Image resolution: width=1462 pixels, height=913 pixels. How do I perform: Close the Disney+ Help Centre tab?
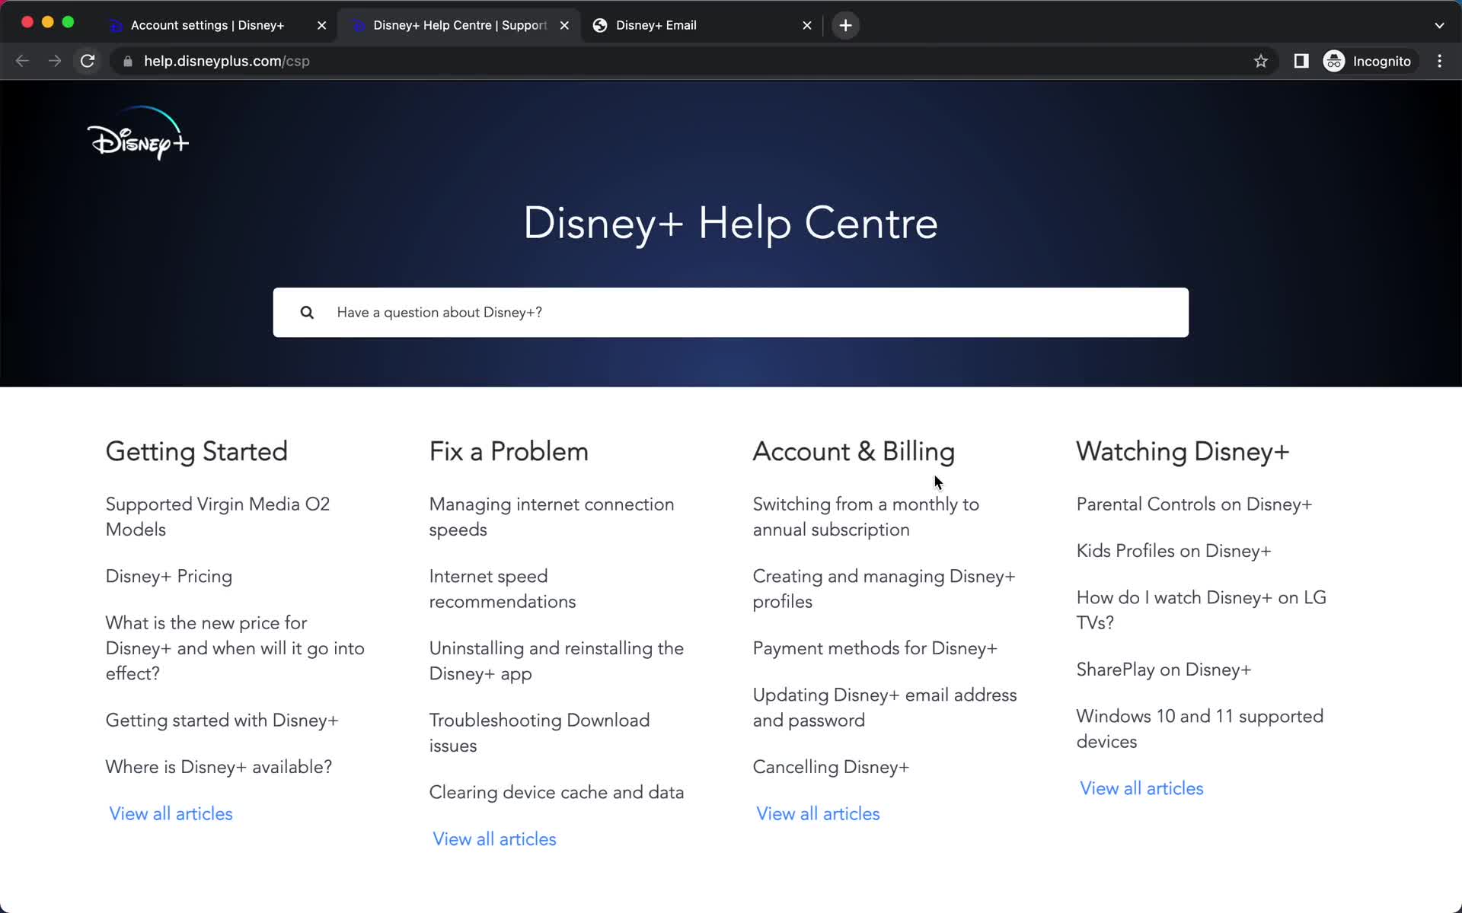(564, 25)
